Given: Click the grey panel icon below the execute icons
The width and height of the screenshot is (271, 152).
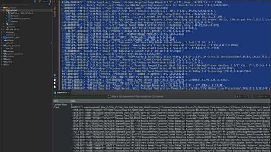Looking at the screenshot, I should tap(55, 16).
